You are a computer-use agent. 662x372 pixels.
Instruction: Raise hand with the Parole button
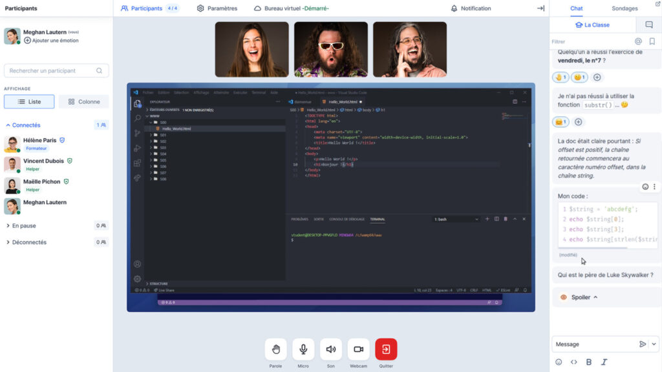(275, 349)
